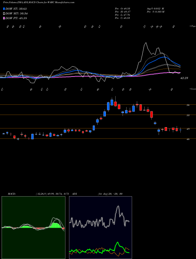Select the 'DOW MT: 50.34' legend label
The height and width of the screenshot is (259, 196).
tap(16, 14)
